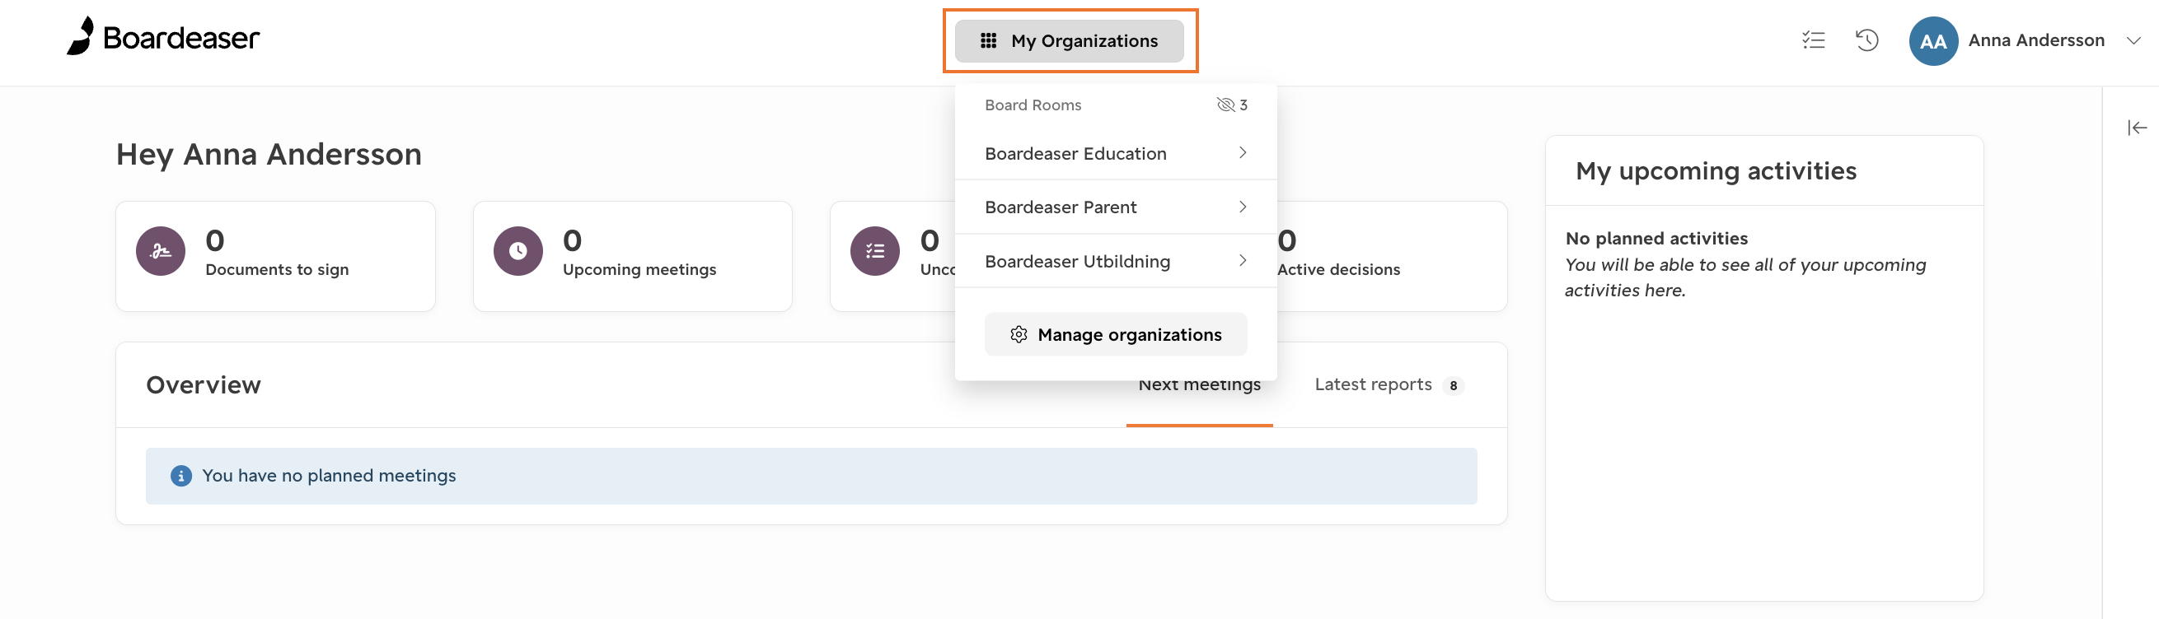This screenshot has width=2159, height=619.
Task: Expand Boardeaser Utbildning chevron
Action: click(1242, 260)
